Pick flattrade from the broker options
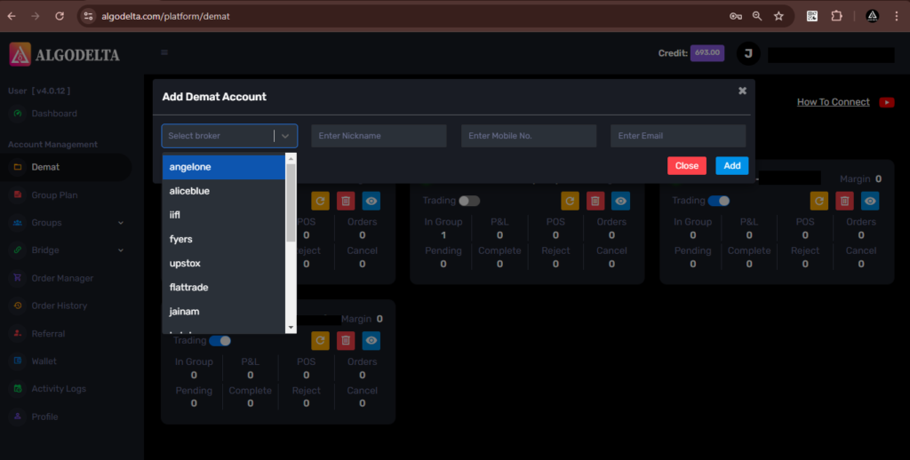Image resolution: width=910 pixels, height=460 pixels. point(223,287)
